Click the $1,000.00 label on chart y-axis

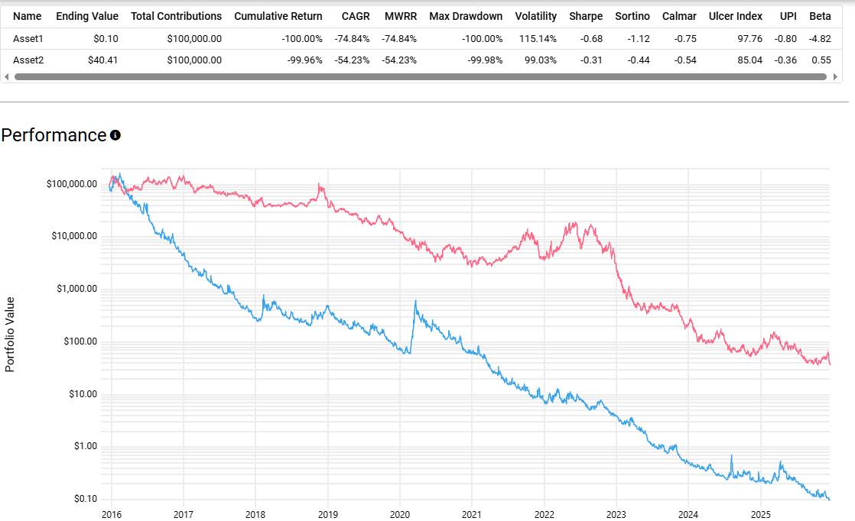point(72,289)
